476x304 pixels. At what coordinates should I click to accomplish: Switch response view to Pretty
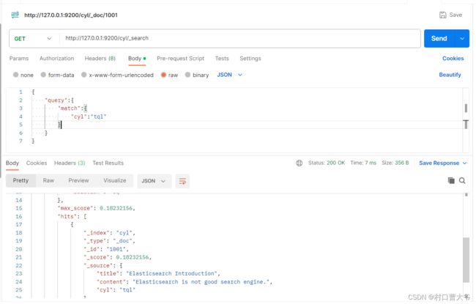[x=21, y=181]
